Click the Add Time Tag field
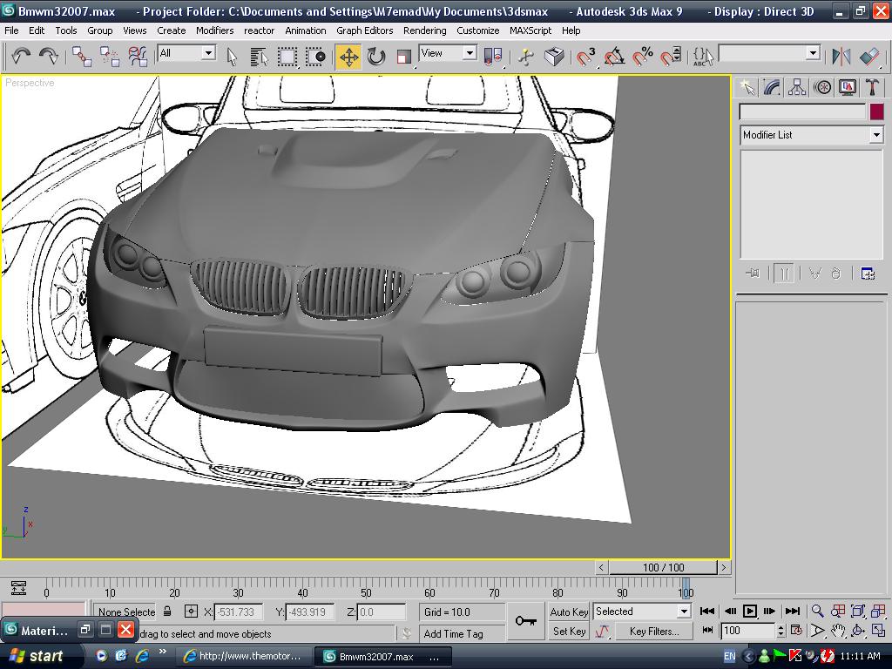 click(x=462, y=634)
